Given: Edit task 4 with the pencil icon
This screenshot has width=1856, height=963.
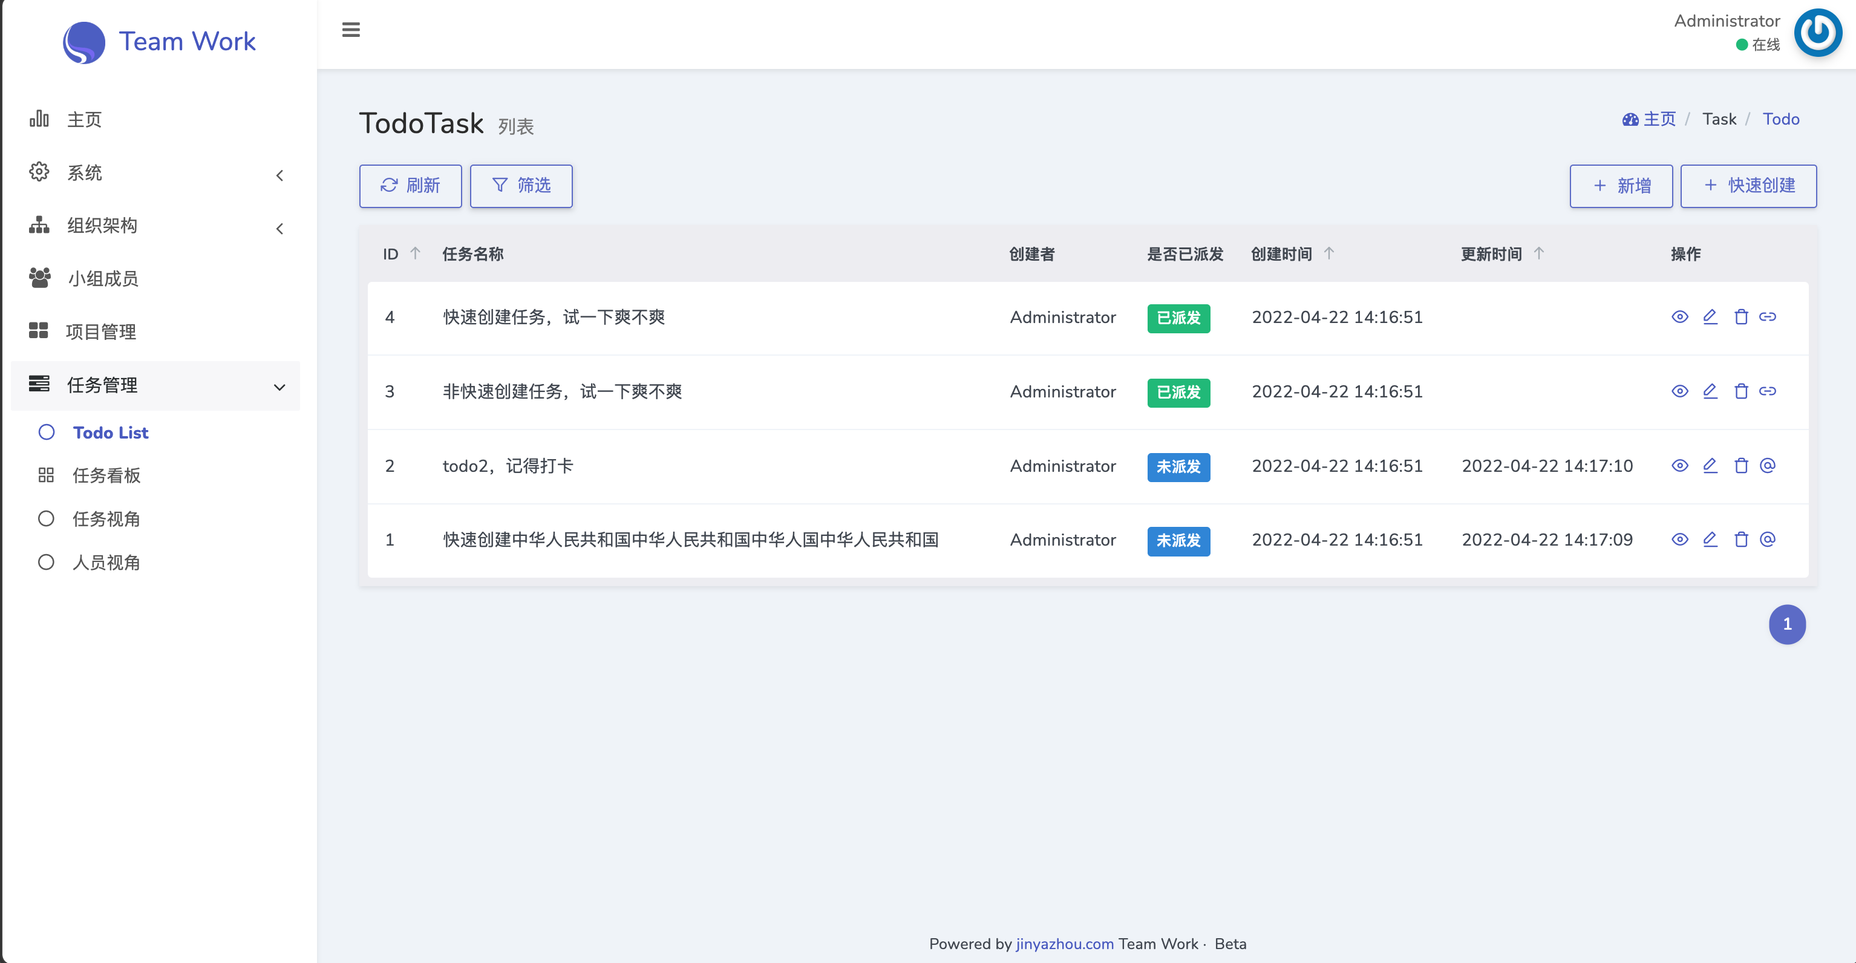Looking at the screenshot, I should tap(1710, 317).
